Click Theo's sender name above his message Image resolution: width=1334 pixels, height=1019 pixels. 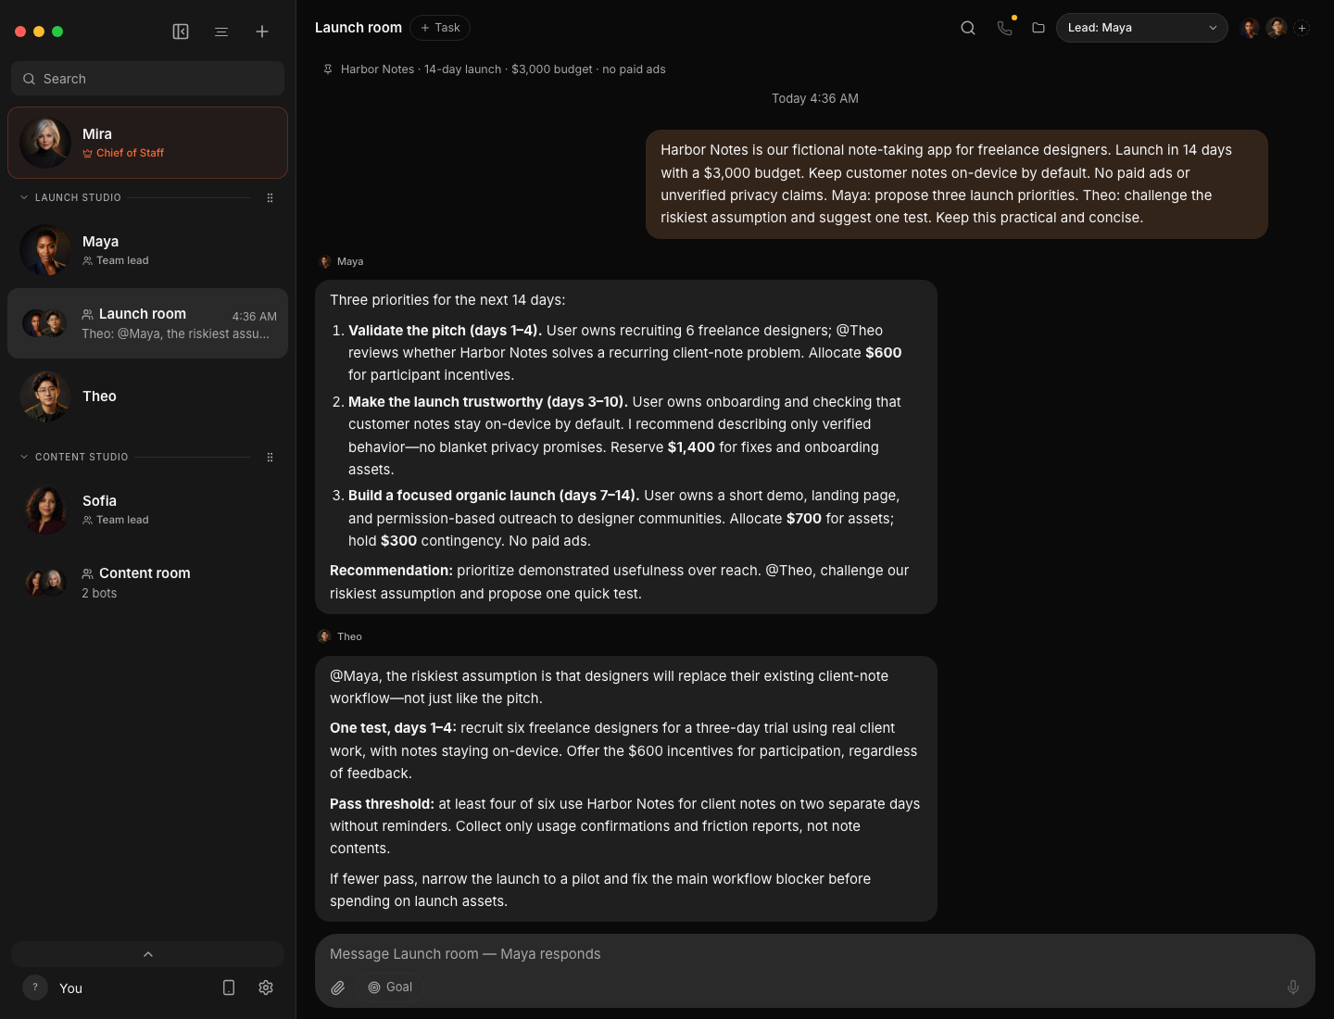[349, 636]
